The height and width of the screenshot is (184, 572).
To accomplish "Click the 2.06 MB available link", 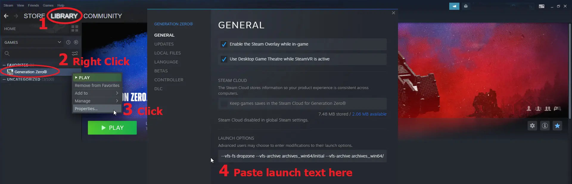I will coord(369,114).
